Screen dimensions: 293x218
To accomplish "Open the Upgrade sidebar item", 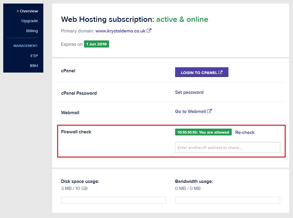I will [29, 21].
